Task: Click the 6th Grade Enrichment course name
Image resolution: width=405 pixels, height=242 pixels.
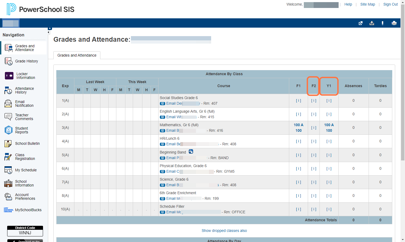Action: click(x=178, y=193)
